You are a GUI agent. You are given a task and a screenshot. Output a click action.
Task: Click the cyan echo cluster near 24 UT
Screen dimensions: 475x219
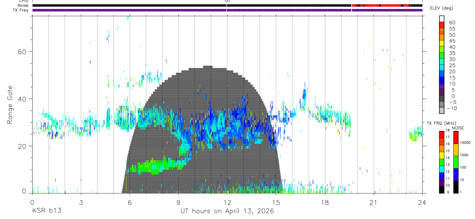[416, 134]
